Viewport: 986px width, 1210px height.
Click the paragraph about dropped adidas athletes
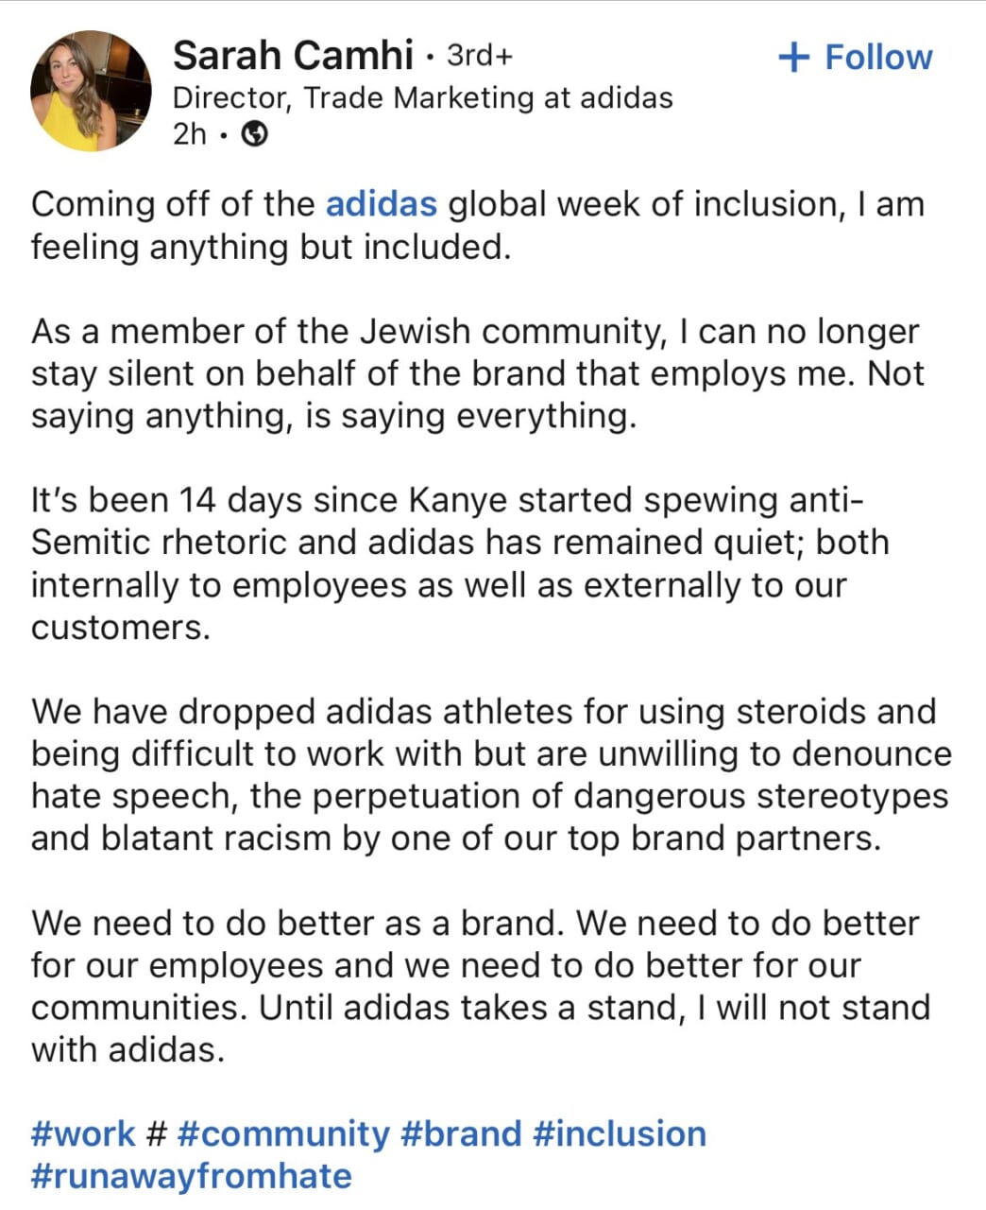click(x=491, y=774)
